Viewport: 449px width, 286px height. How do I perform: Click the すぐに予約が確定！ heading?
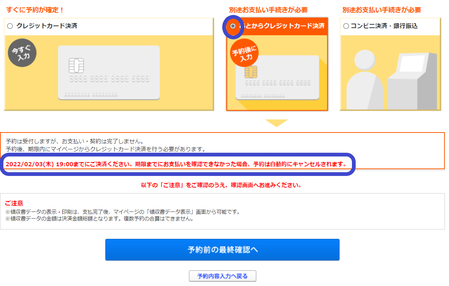pyautogui.click(x=35, y=10)
